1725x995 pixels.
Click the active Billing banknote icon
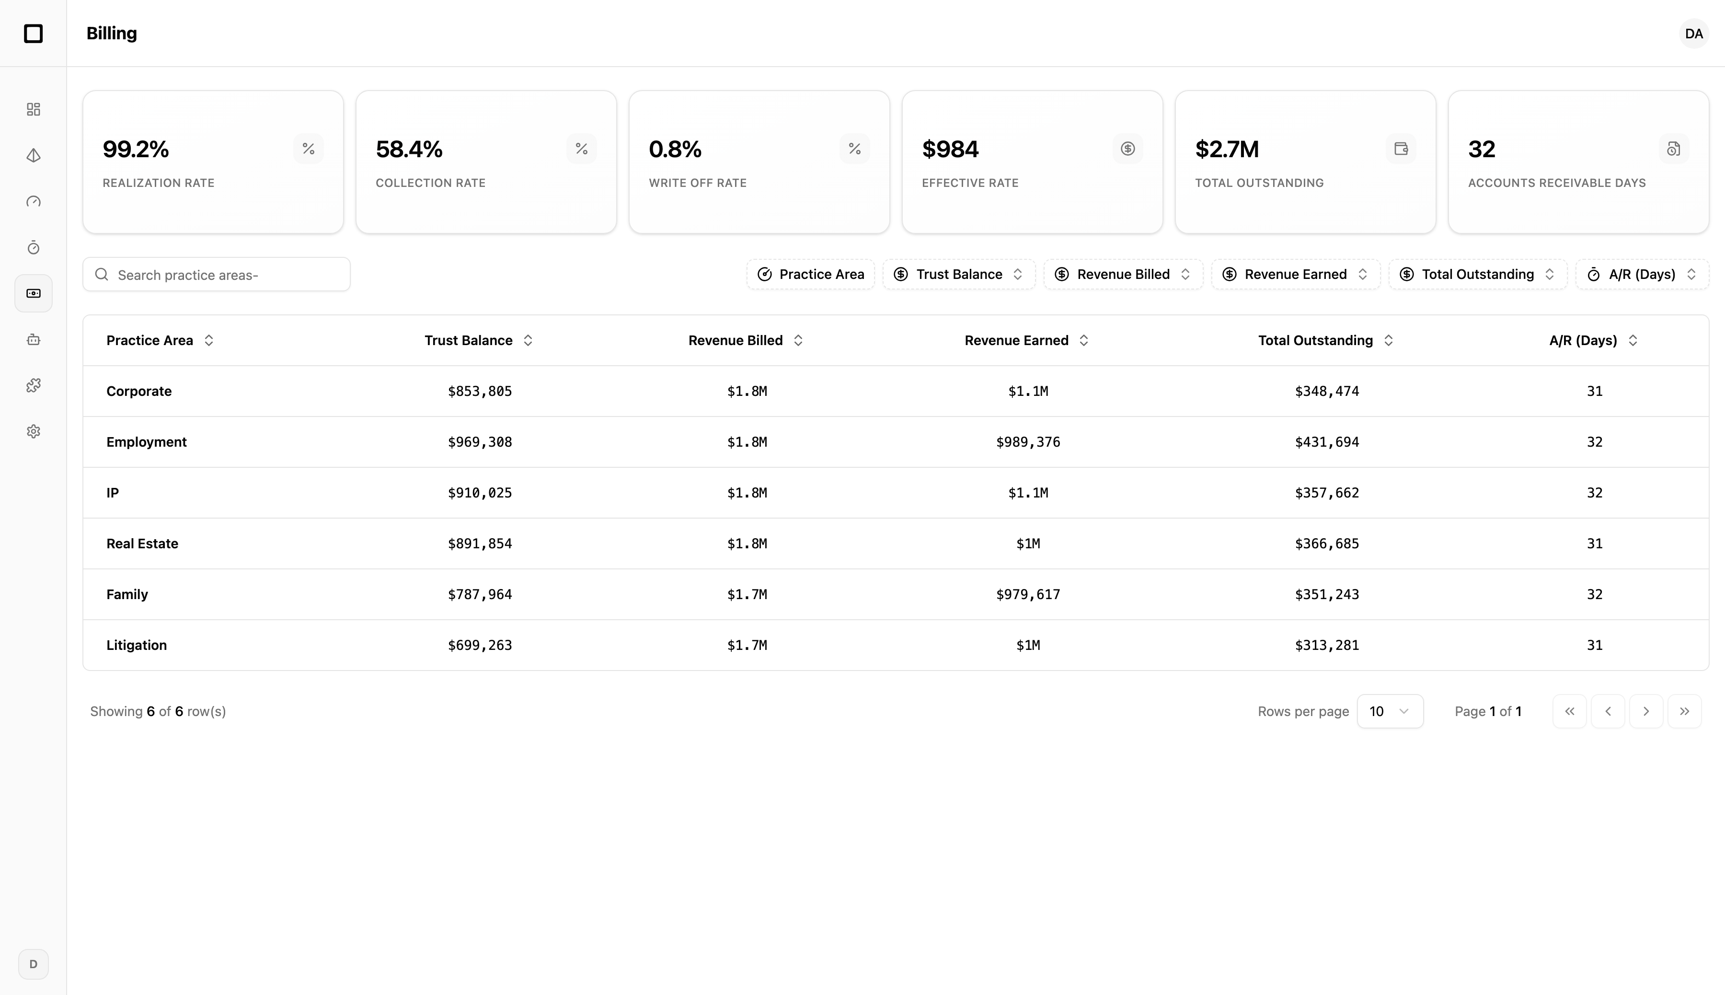click(x=33, y=292)
